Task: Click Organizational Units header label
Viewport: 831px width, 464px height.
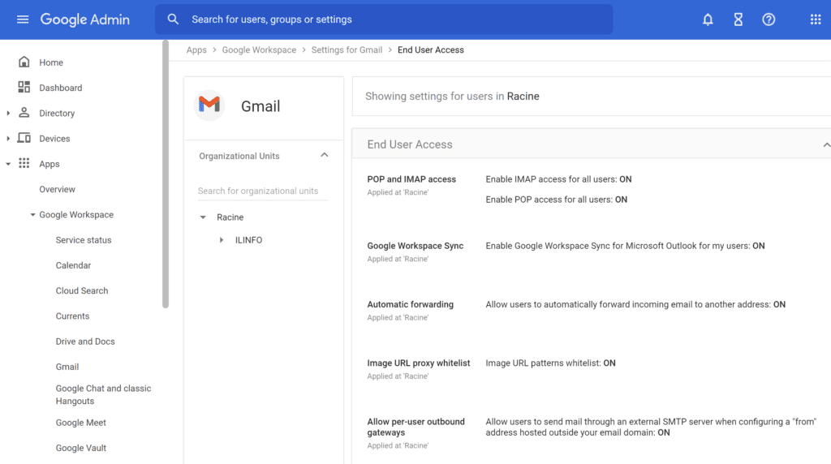Action: pos(239,157)
